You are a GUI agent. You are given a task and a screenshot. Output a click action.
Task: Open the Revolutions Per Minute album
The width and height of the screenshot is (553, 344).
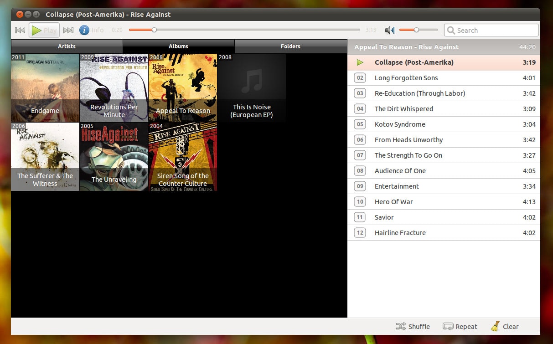click(x=114, y=88)
